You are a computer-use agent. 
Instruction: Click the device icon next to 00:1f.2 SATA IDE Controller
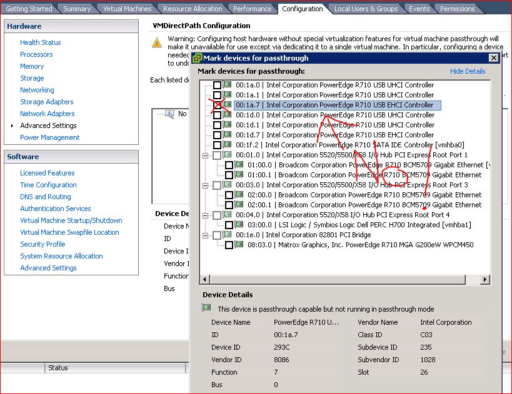point(228,145)
